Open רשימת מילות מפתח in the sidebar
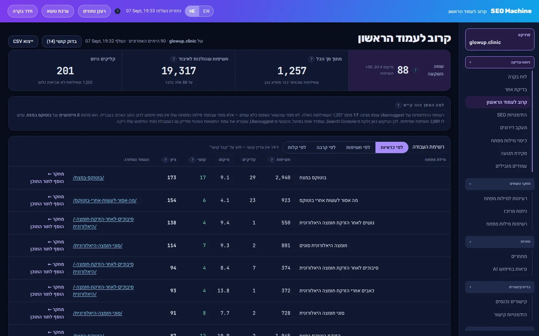 pyautogui.click(x=497, y=224)
